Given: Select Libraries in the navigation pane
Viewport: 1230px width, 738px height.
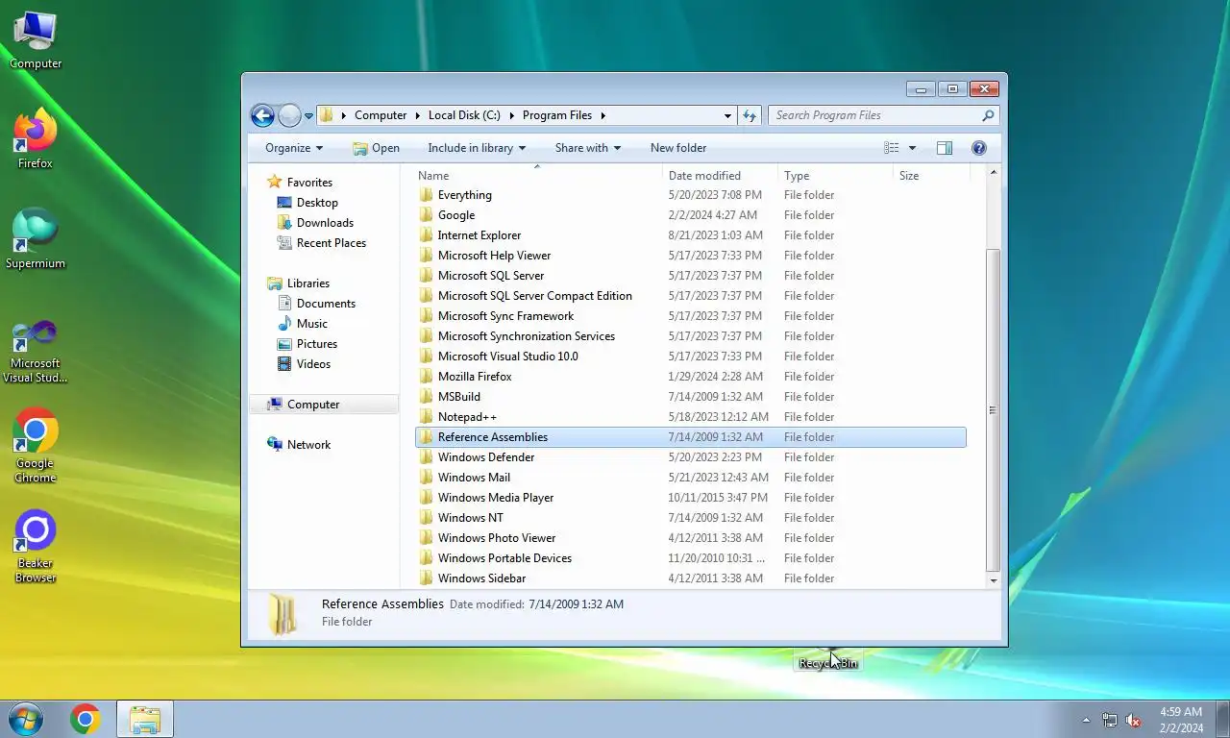Looking at the screenshot, I should point(307,283).
